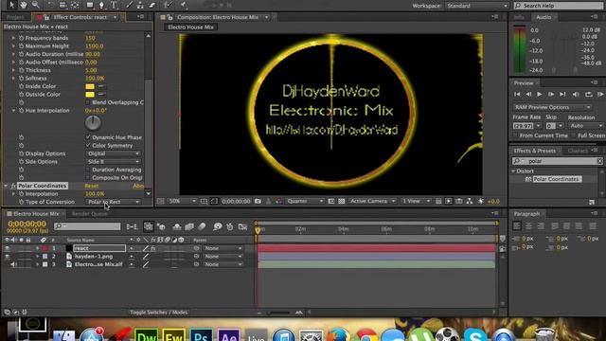Open the Character panel tab
The image size is (606, 341).
578,151
